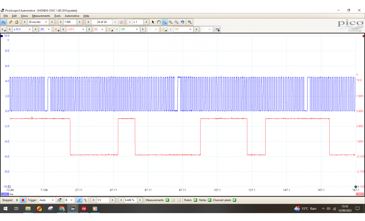Toggle falling edge trigger button

coord(85,200)
